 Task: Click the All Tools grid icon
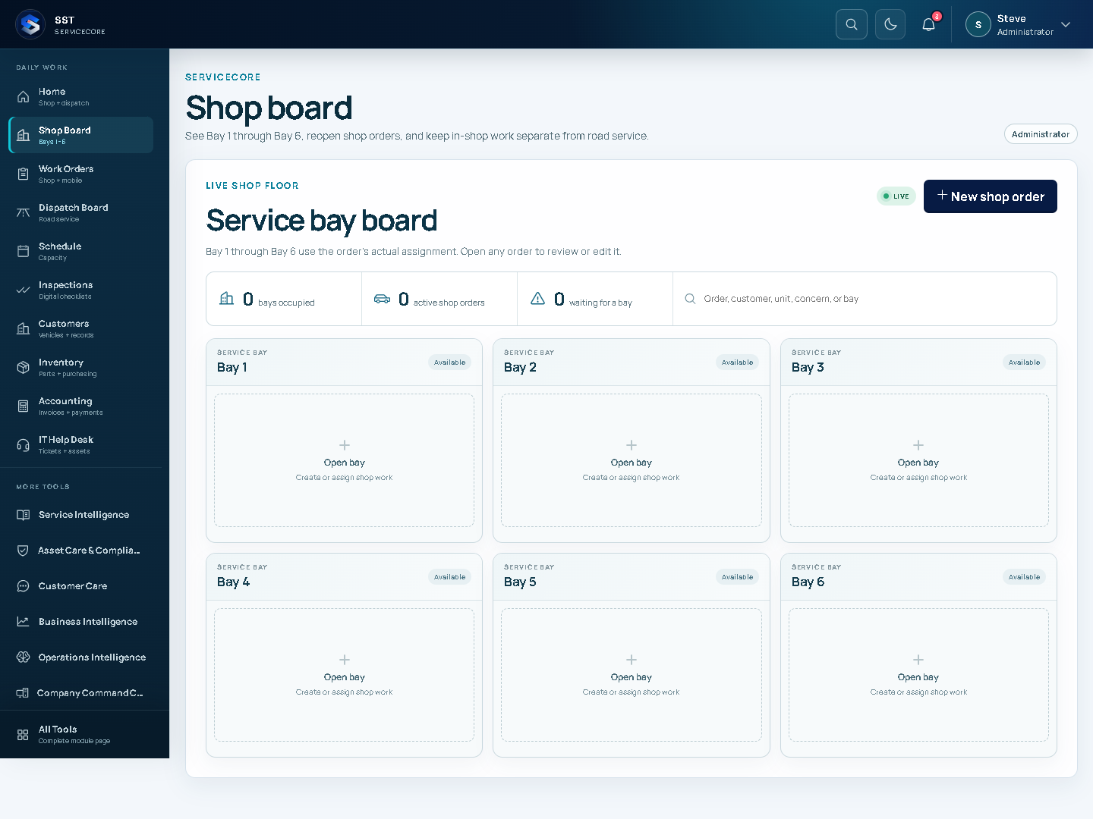24,734
